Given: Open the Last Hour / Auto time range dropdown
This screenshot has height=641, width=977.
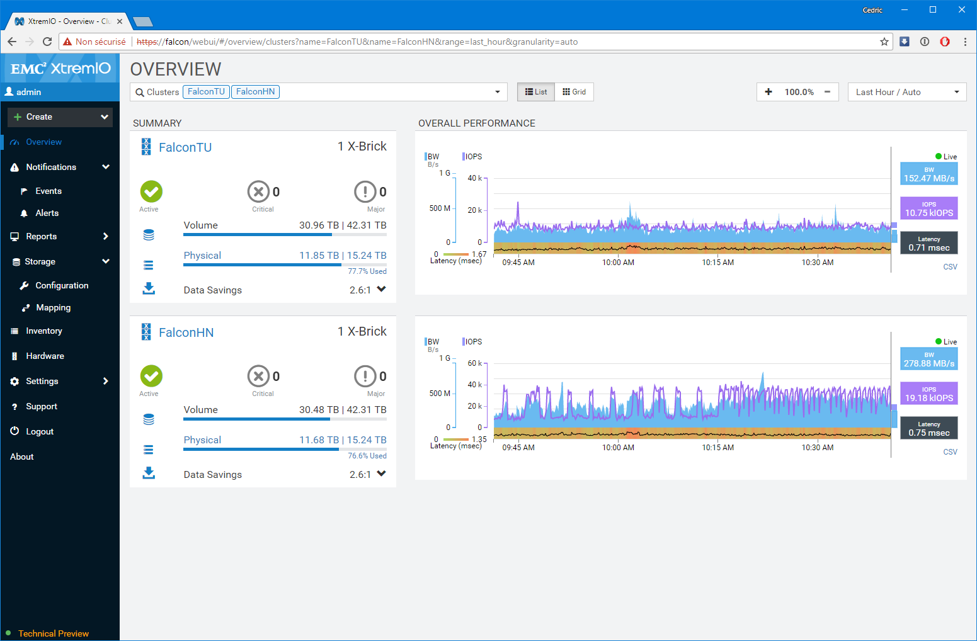Looking at the screenshot, I should (x=906, y=92).
